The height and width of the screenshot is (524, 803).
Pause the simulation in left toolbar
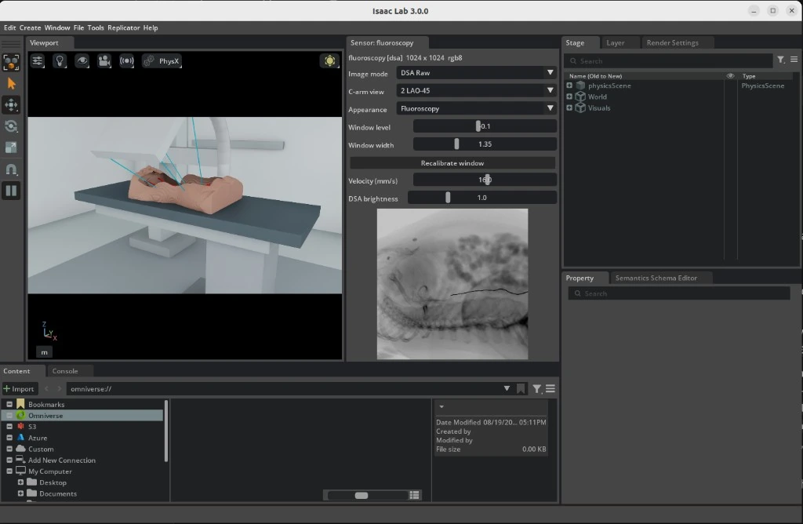tap(11, 191)
